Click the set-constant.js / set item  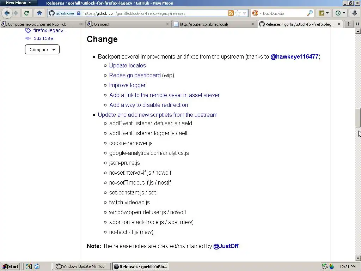[133, 192]
